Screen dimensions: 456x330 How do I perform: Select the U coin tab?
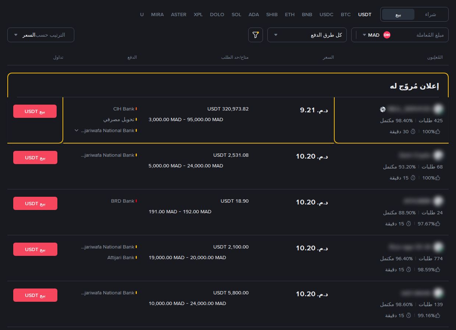click(142, 15)
